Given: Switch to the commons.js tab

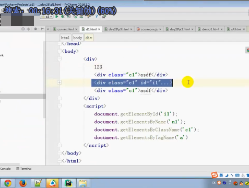Looking at the screenshot, I should click(x=149, y=29).
